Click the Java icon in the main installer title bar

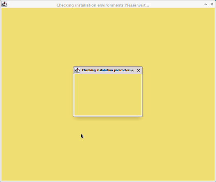click(4, 4)
